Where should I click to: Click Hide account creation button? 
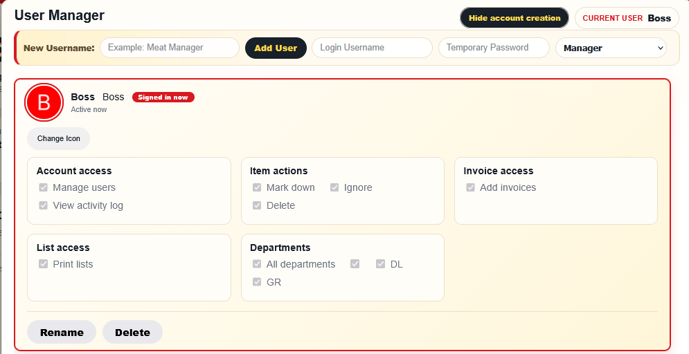514,18
